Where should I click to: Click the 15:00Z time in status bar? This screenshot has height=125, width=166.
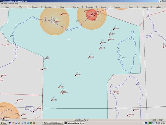pyautogui.click(x=160, y=120)
